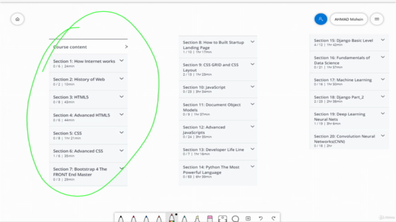Click the add page plus icon
Screen dimensions: 396x222
[248, 218]
